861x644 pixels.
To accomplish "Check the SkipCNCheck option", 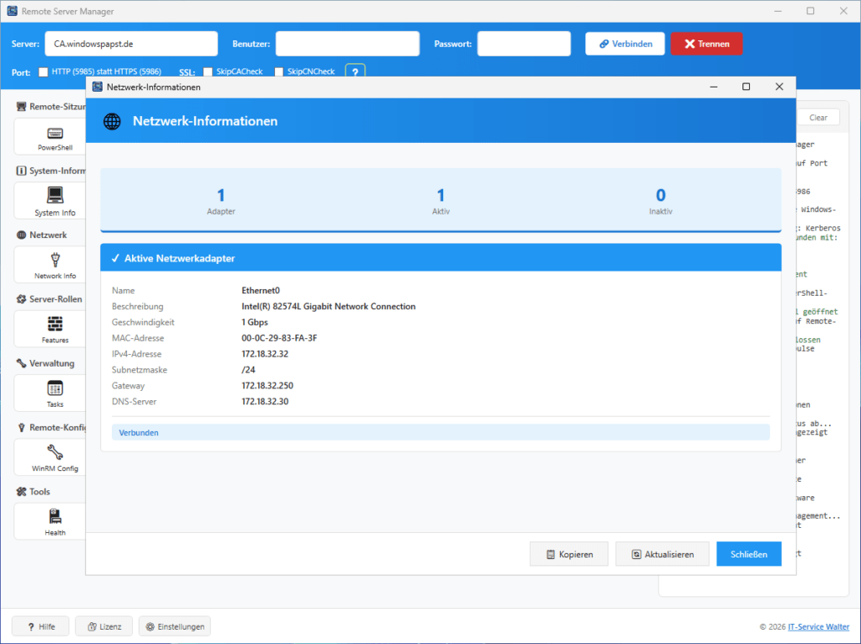I will click(x=279, y=72).
